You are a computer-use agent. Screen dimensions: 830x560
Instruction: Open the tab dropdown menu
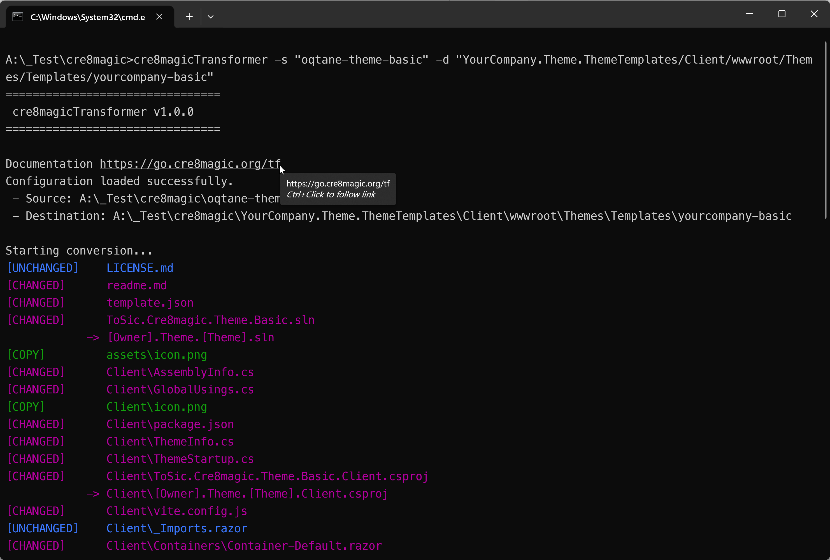(211, 17)
